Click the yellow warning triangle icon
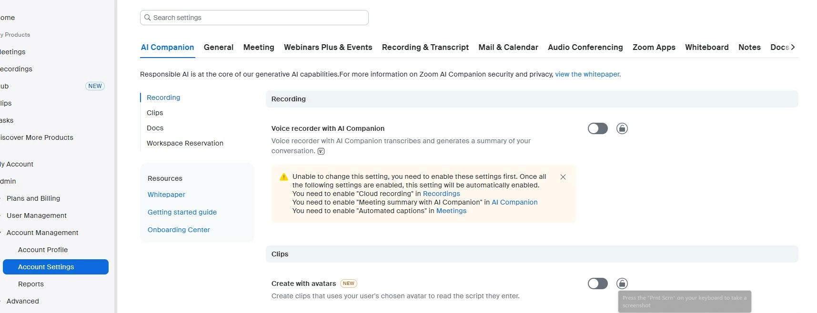The height and width of the screenshot is (313, 817). coord(284,177)
